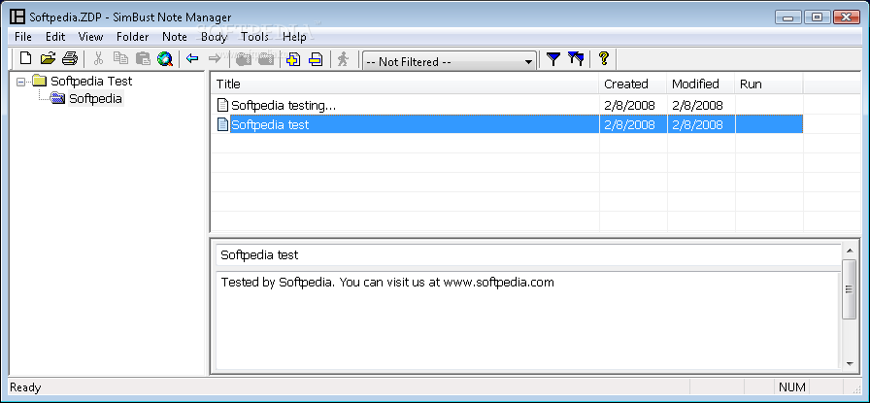Click the Run column header
This screenshot has height=403, width=870.
tap(769, 84)
